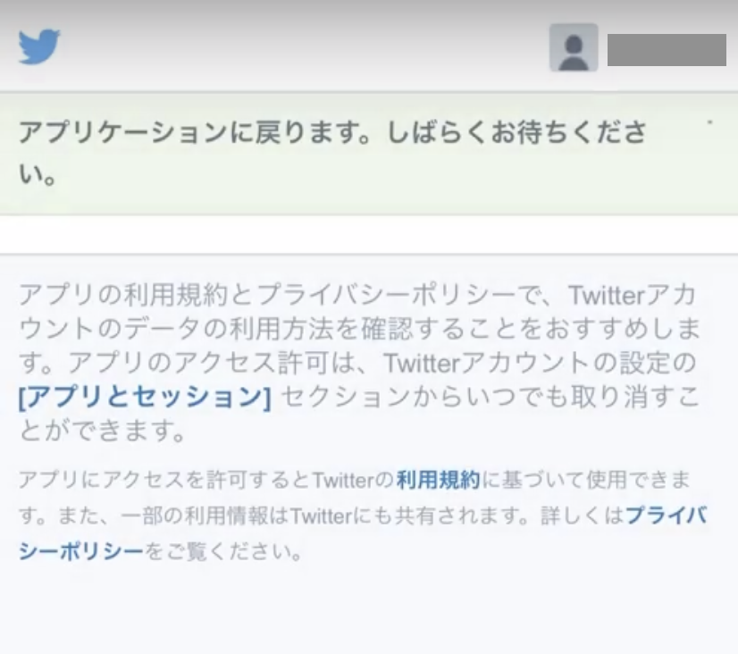The height and width of the screenshot is (654, 738).
Task: Open the [アプリとセッション] link
Action: click(145, 397)
